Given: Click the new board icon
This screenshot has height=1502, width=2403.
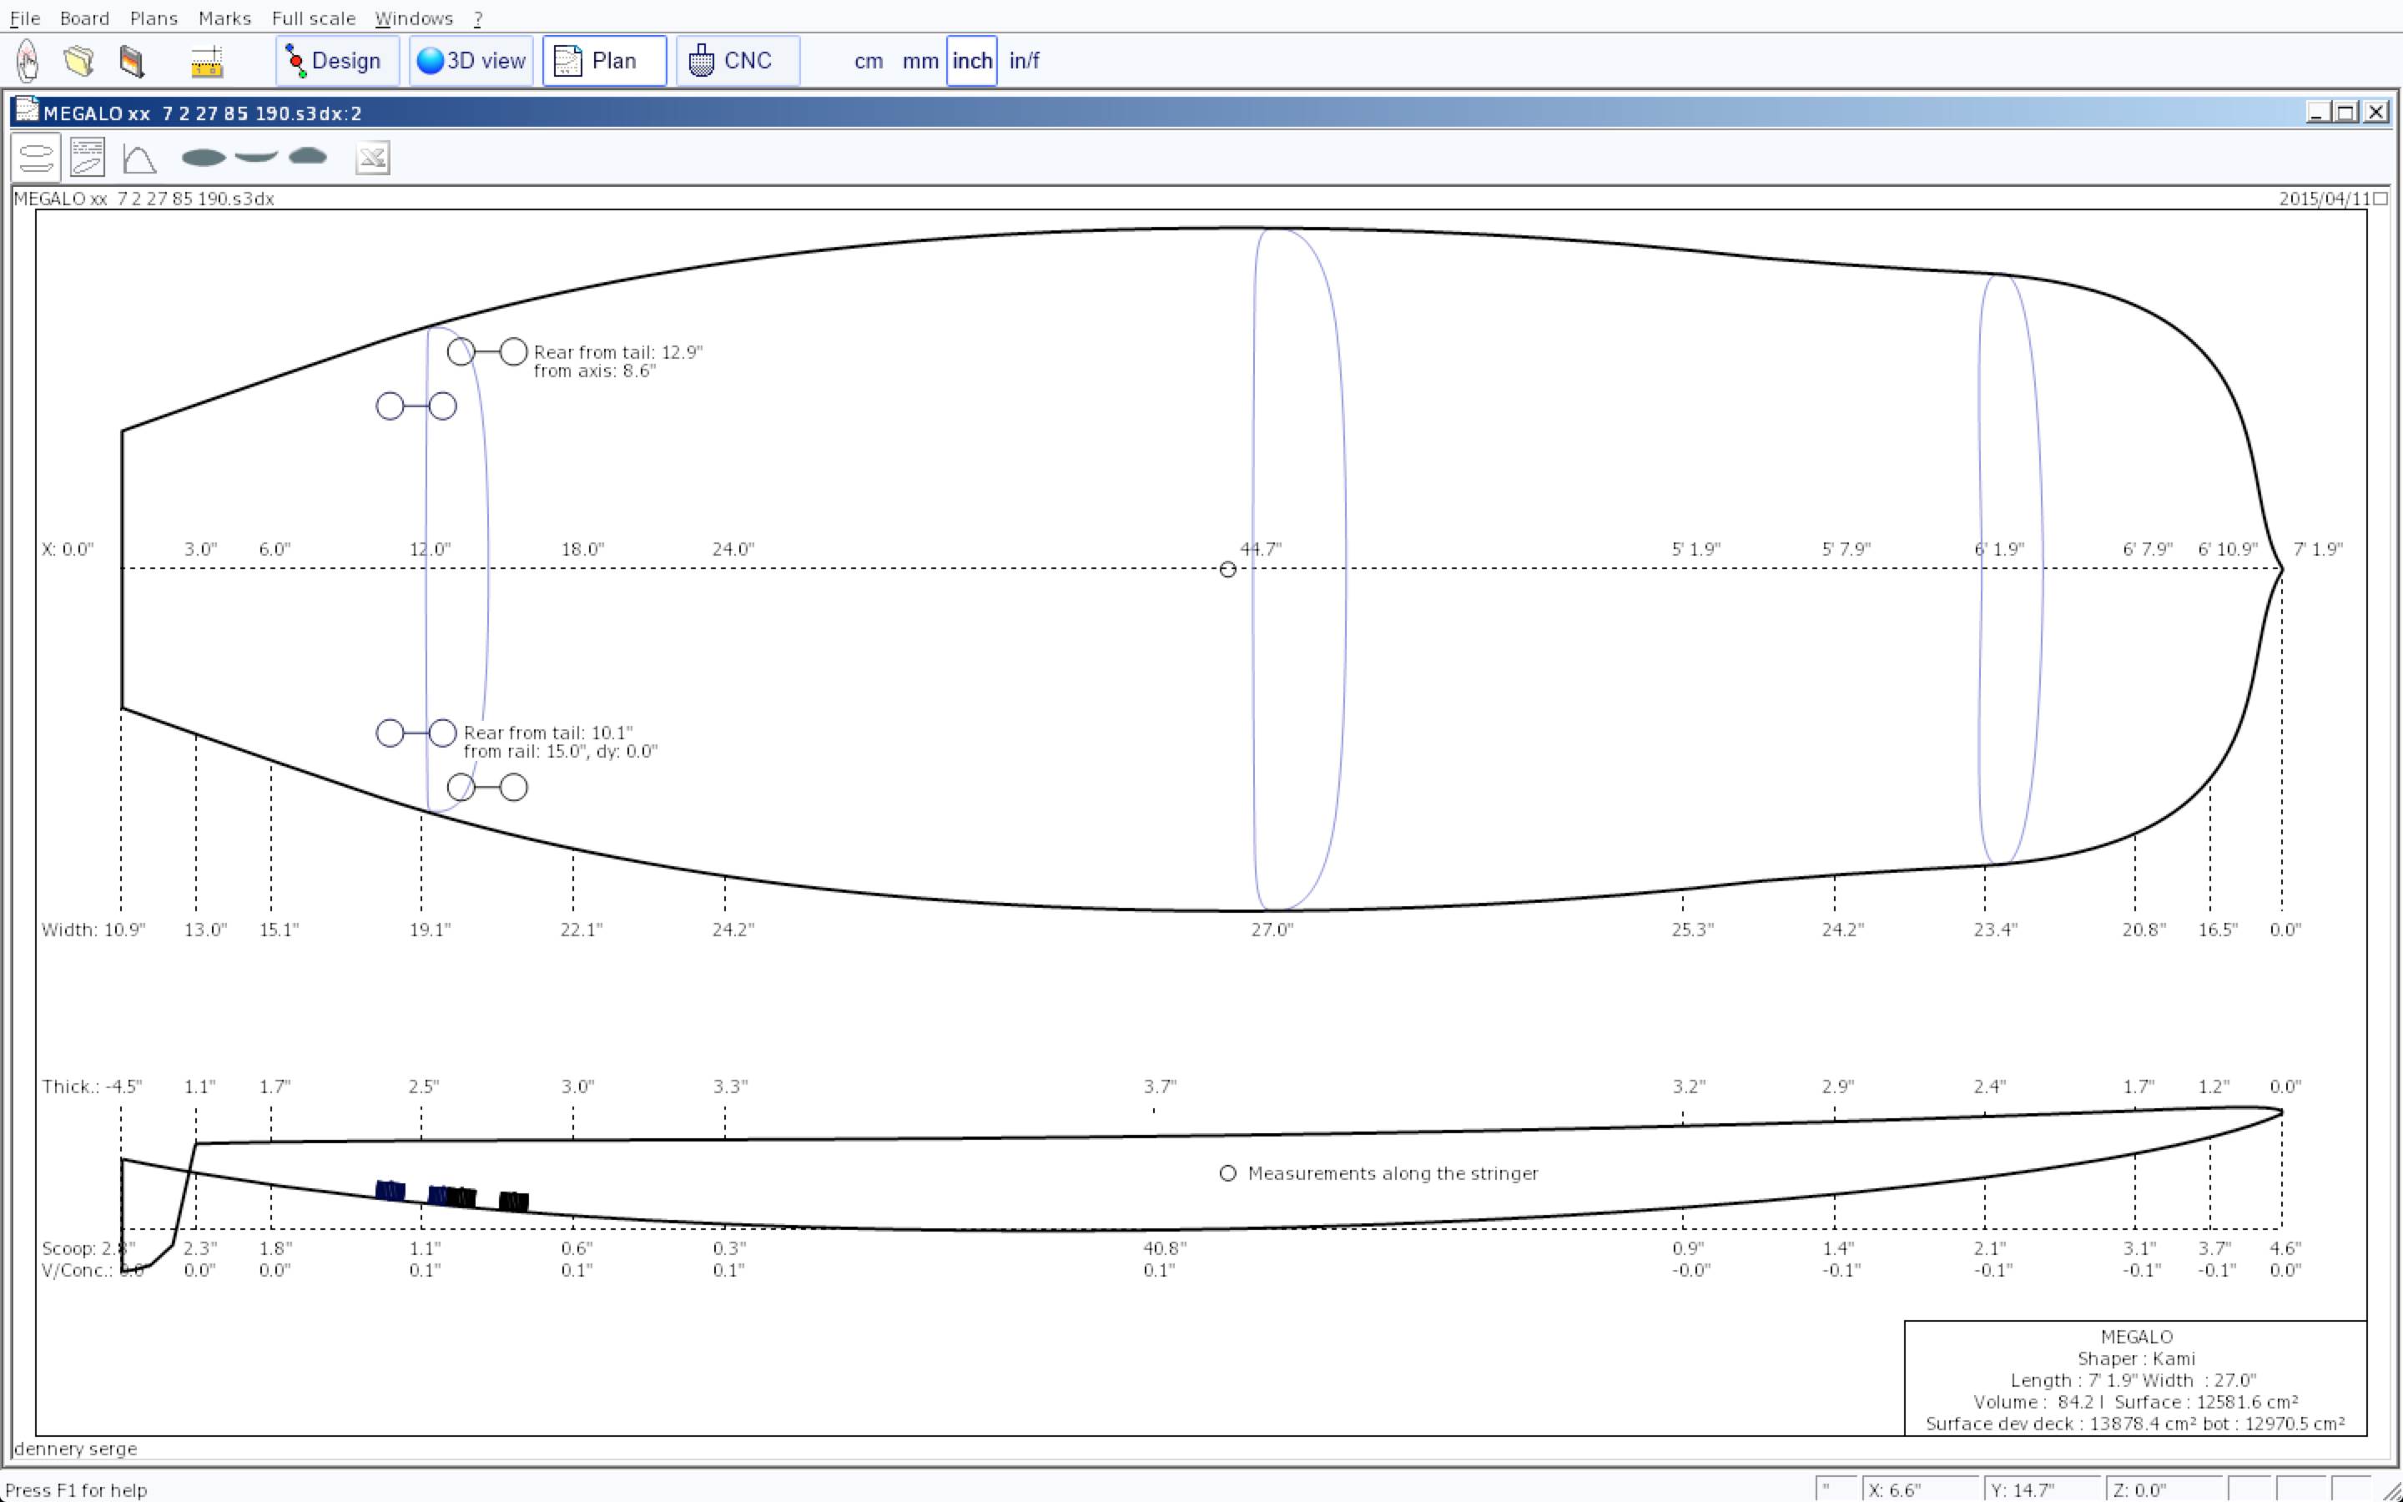Looking at the screenshot, I should (x=28, y=61).
